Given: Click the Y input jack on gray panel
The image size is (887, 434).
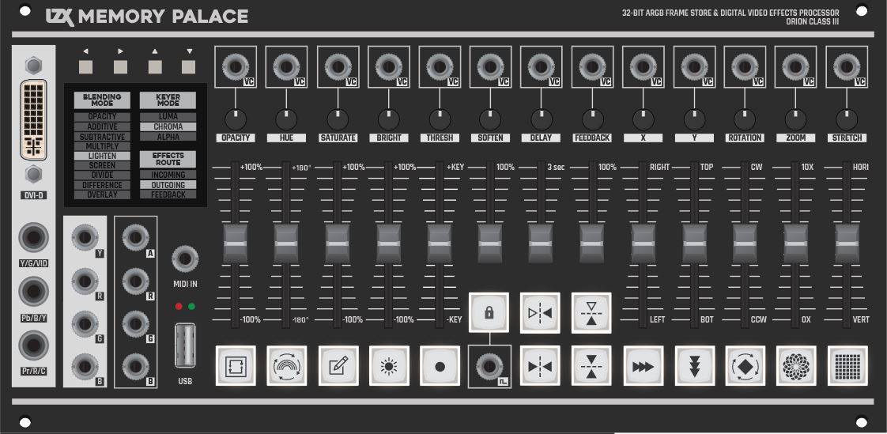Looking at the screenshot, I should click(85, 237).
